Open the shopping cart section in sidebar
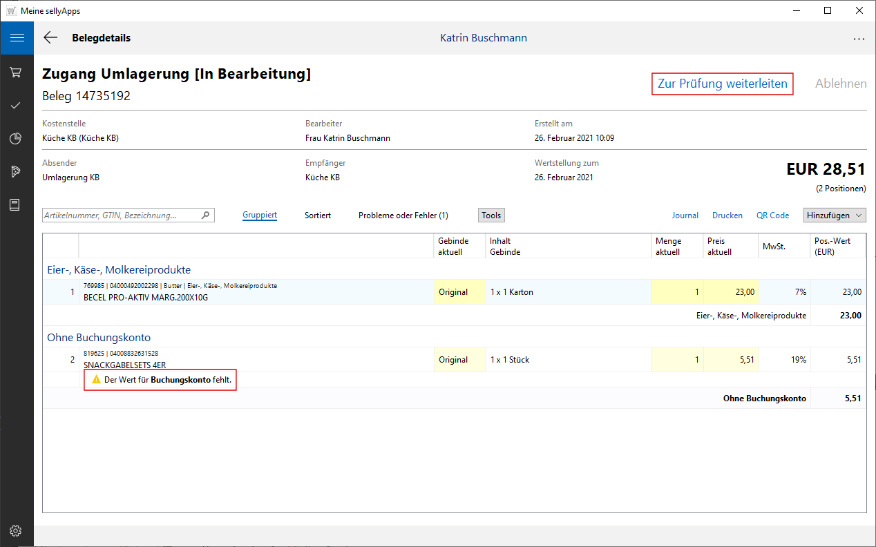The width and height of the screenshot is (876, 547). (17, 72)
